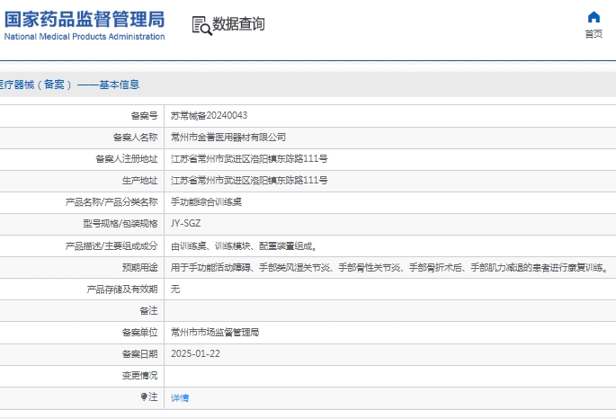Select the model value JY-SGZ
The width and height of the screenshot is (616, 419).
coord(185,223)
